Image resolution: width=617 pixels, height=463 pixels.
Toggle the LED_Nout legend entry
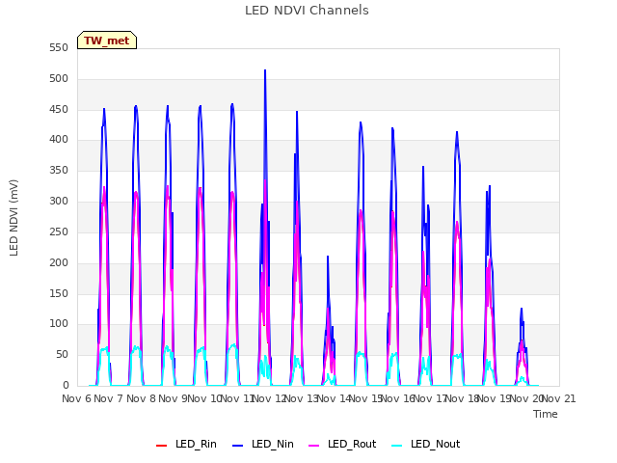pyautogui.click(x=426, y=444)
